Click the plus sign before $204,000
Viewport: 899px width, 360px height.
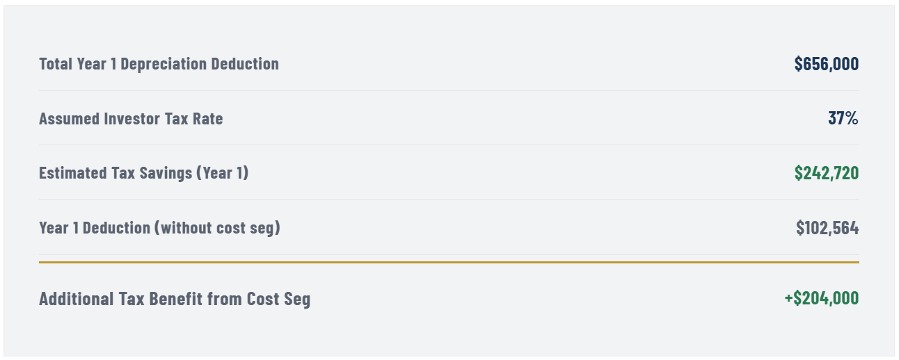click(x=788, y=298)
